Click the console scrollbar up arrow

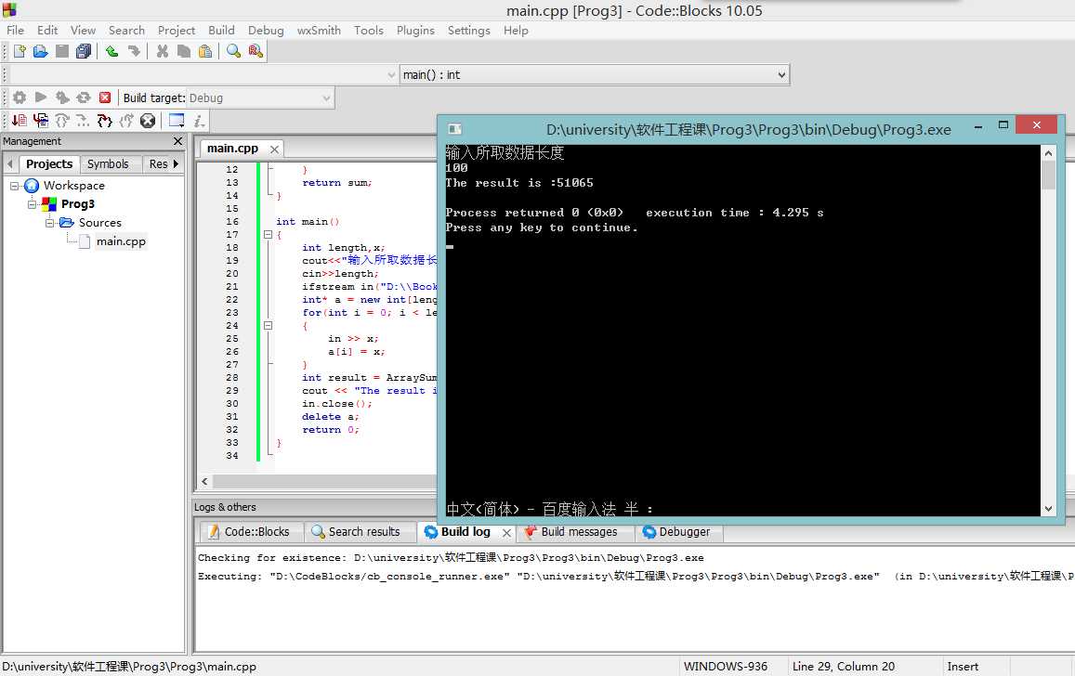tap(1048, 153)
